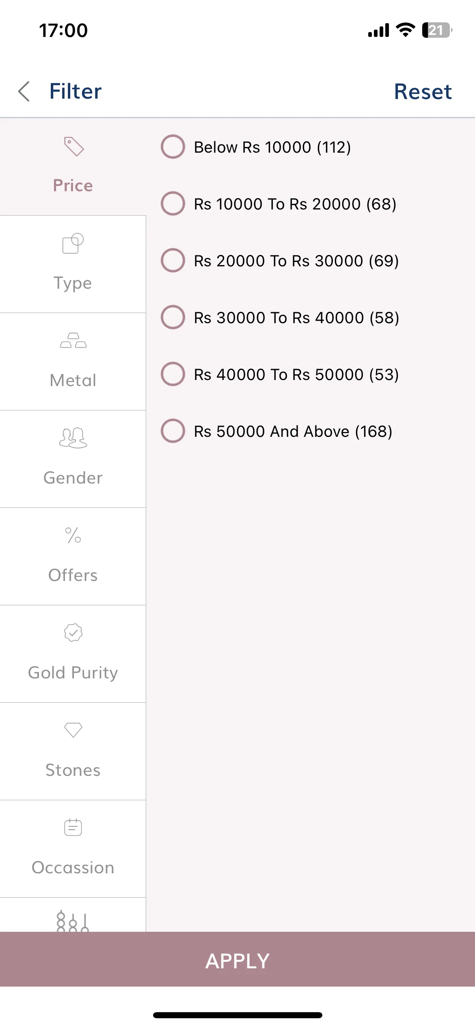
Task: Select the Type category icon
Action: tap(73, 244)
